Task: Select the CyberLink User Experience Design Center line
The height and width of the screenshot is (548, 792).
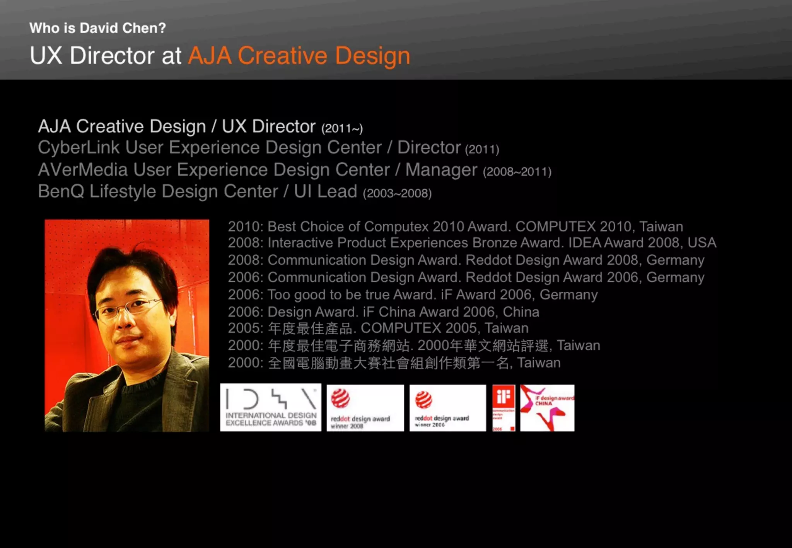Action: (268, 148)
